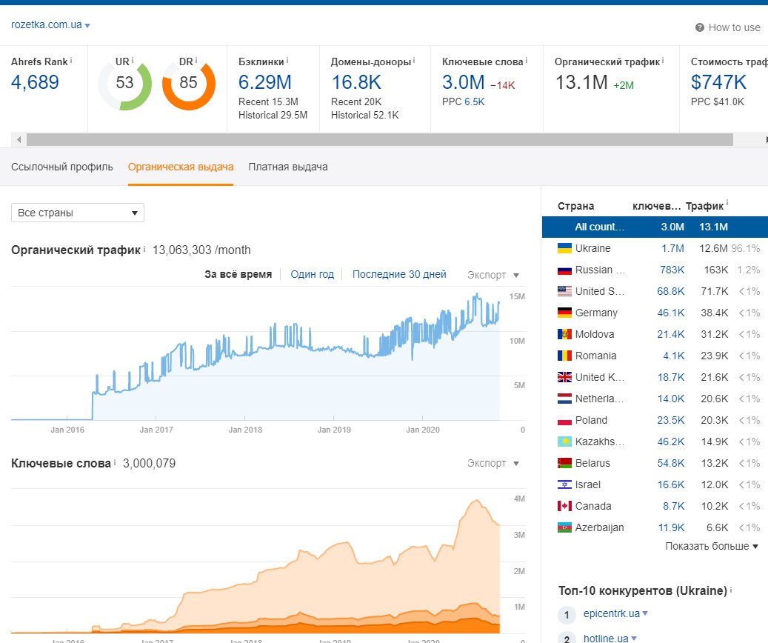Click the United Kingdom flag icon

point(564,377)
